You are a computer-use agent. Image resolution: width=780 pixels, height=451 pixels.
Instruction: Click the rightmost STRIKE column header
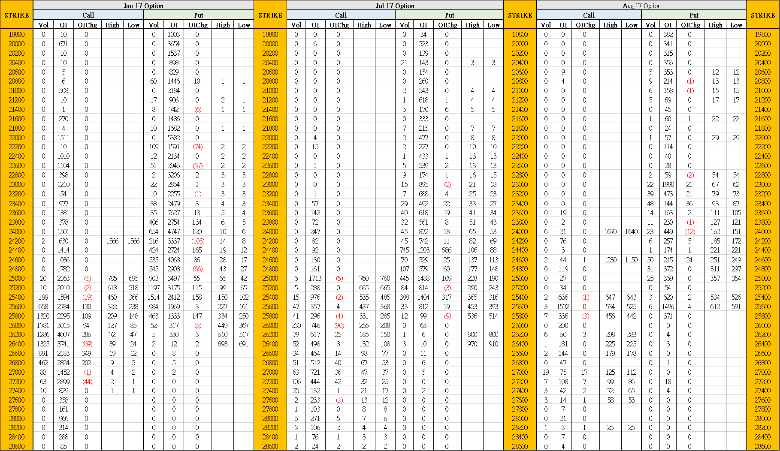763,15
